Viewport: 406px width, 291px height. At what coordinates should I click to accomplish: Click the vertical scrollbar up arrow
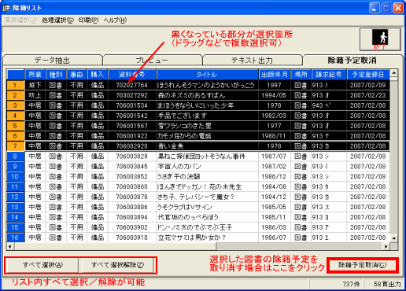pyautogui.click(x=394, y=73)
